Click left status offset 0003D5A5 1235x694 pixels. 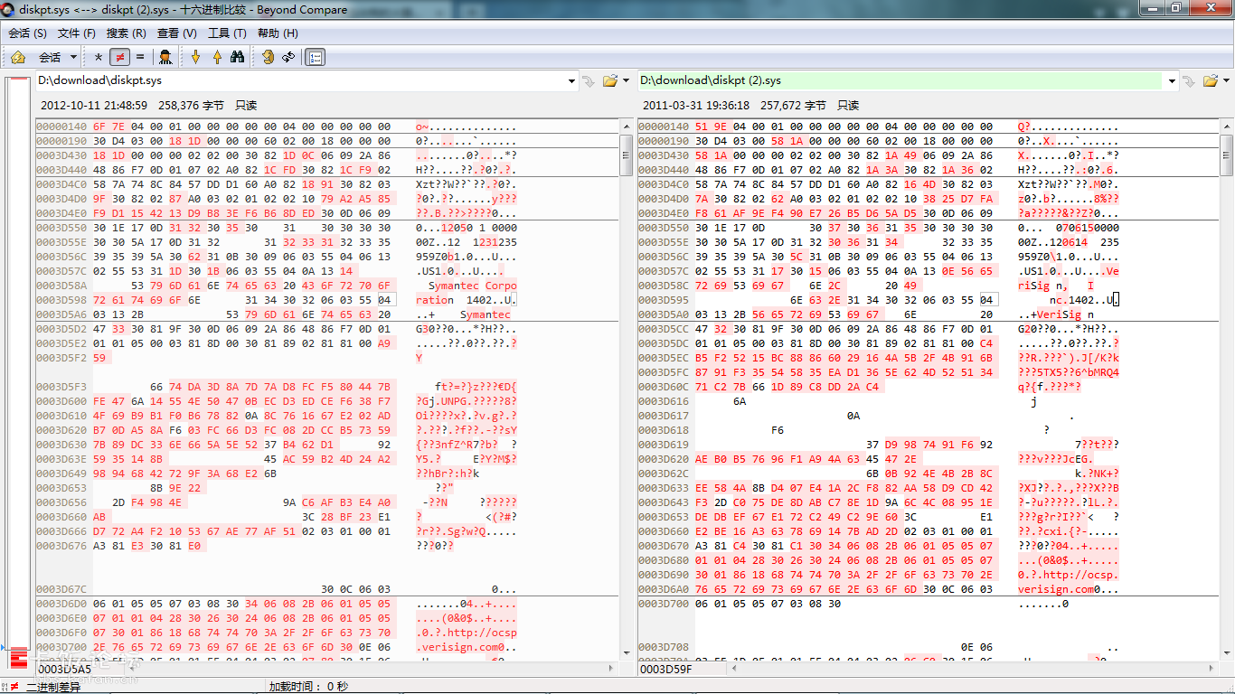[64, 670]
